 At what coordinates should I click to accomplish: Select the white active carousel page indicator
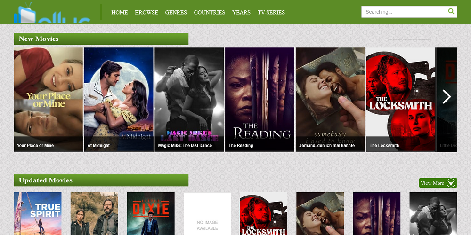[386, 39]
